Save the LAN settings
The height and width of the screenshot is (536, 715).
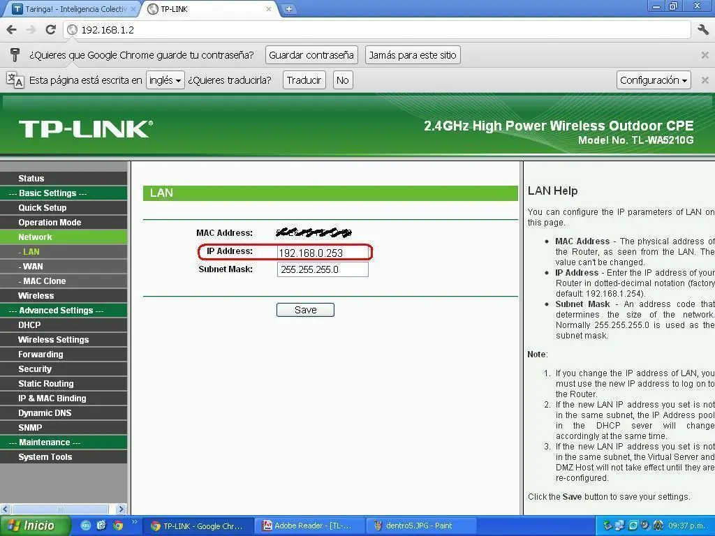pos(305,310)
